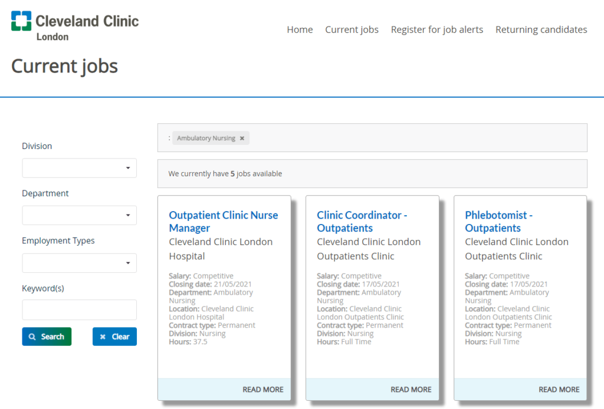Click the Division label
This screenshot has width=604, height=409.
[x=37, y=146]
